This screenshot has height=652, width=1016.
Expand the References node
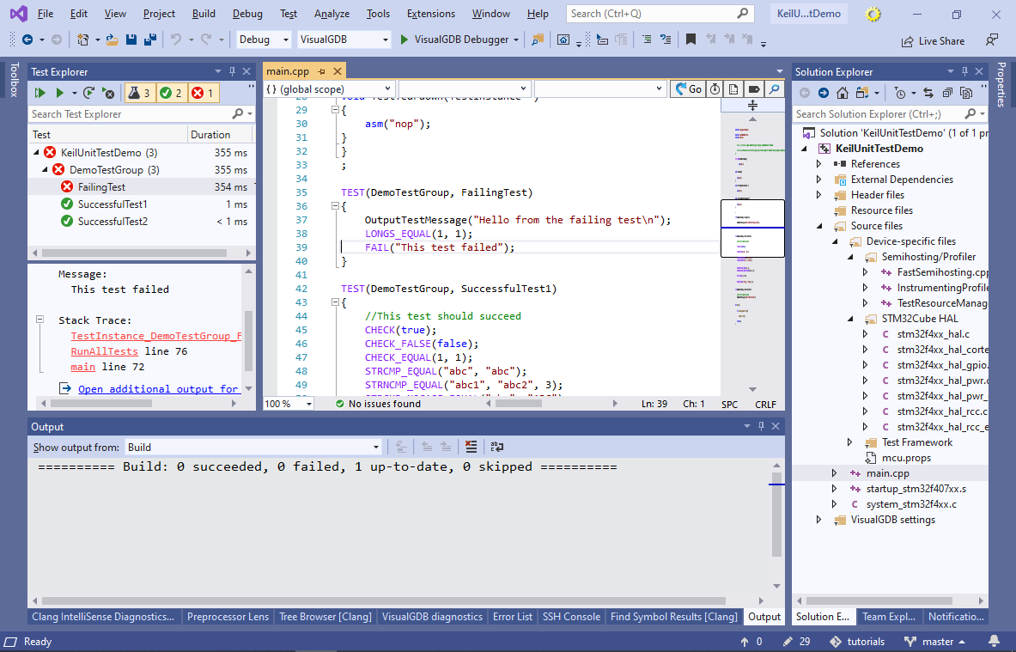[x=819, y=164]
